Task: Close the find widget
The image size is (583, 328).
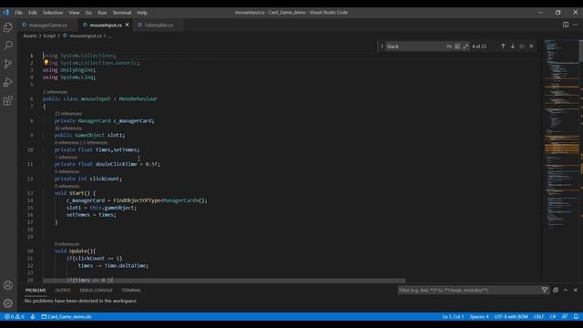Action: pyautogui.click(x=531, y=46)
